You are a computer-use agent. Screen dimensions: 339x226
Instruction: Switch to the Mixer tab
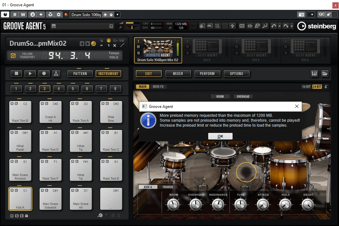[x=178, y=74]
